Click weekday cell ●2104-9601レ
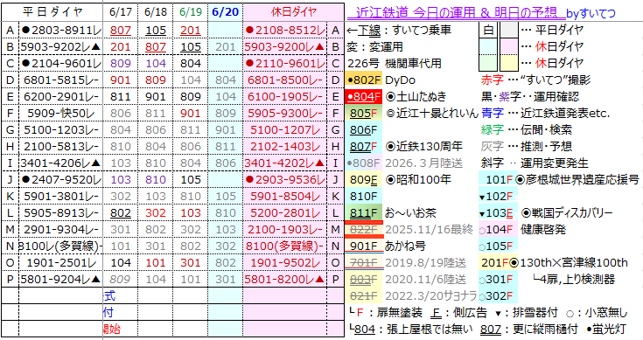 (60, 64)
